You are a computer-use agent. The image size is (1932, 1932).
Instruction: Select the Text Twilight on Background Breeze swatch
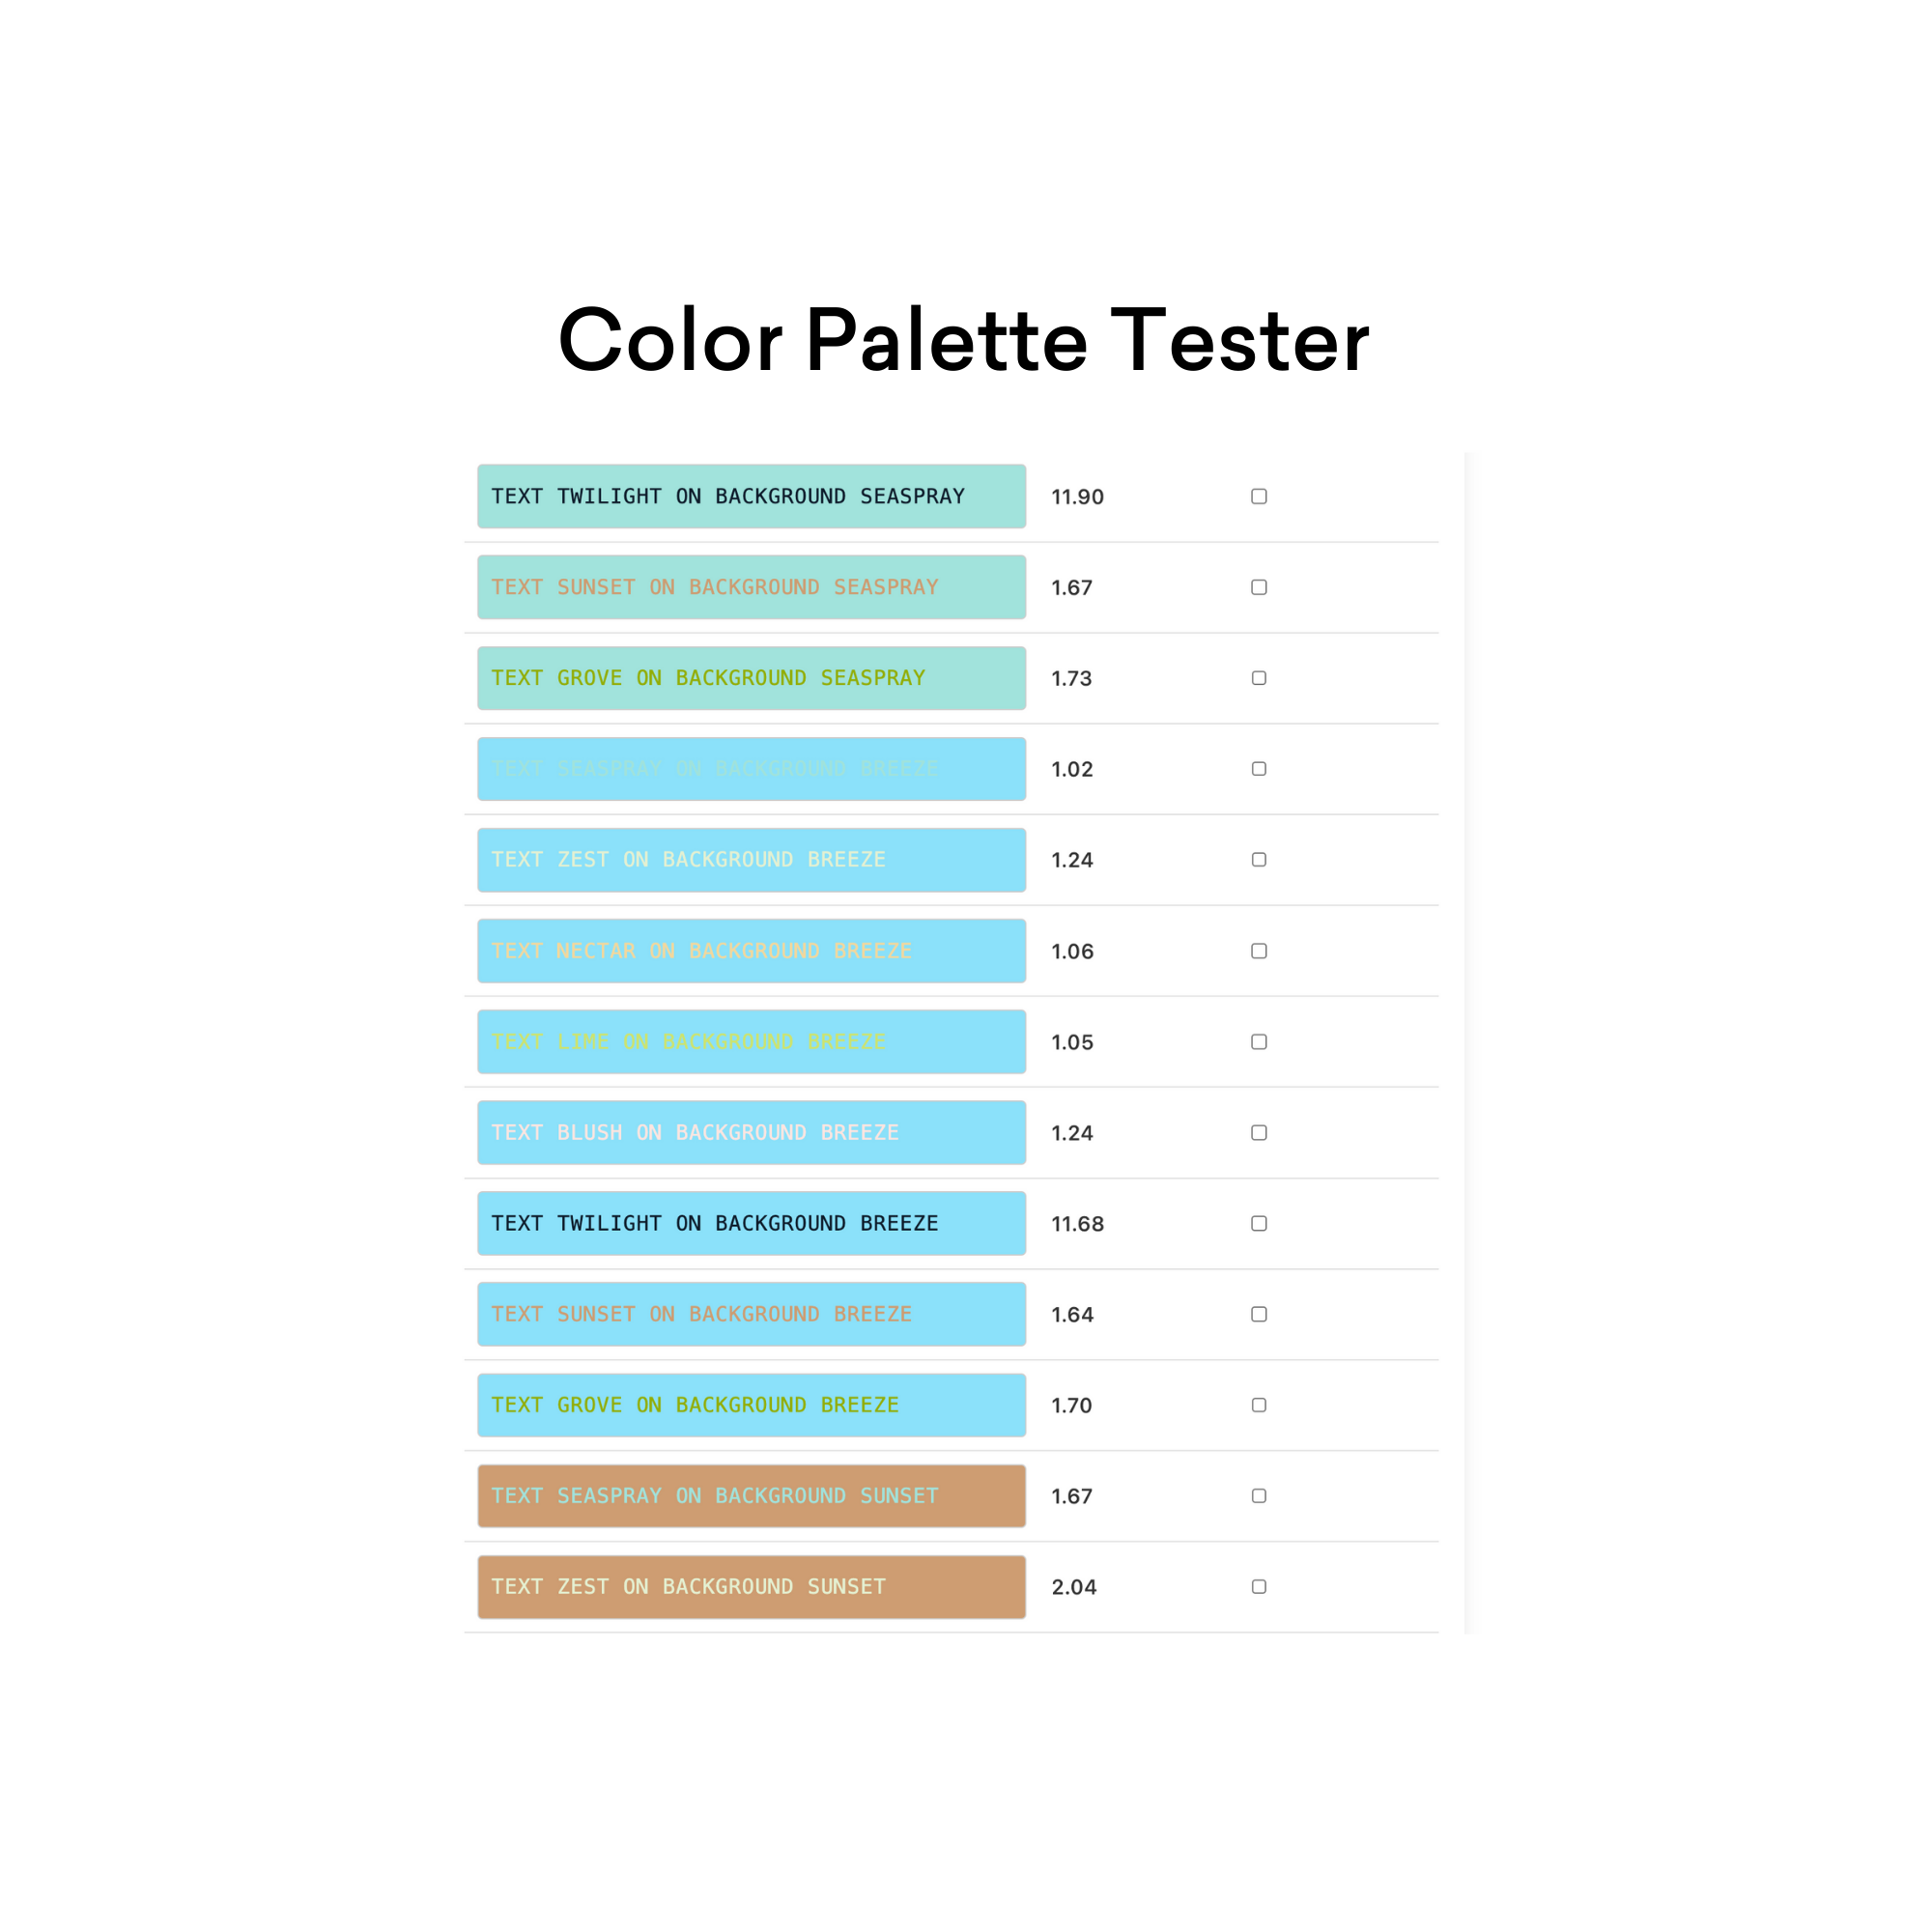[751, 1223]
